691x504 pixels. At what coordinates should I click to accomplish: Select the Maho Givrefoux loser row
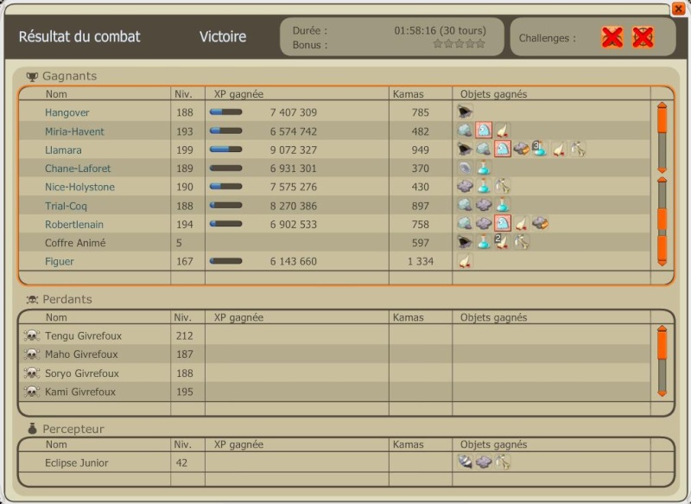click(x=334, y=354)
